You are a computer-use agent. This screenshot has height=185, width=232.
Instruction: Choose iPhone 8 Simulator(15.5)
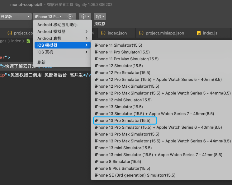point(161,161)
